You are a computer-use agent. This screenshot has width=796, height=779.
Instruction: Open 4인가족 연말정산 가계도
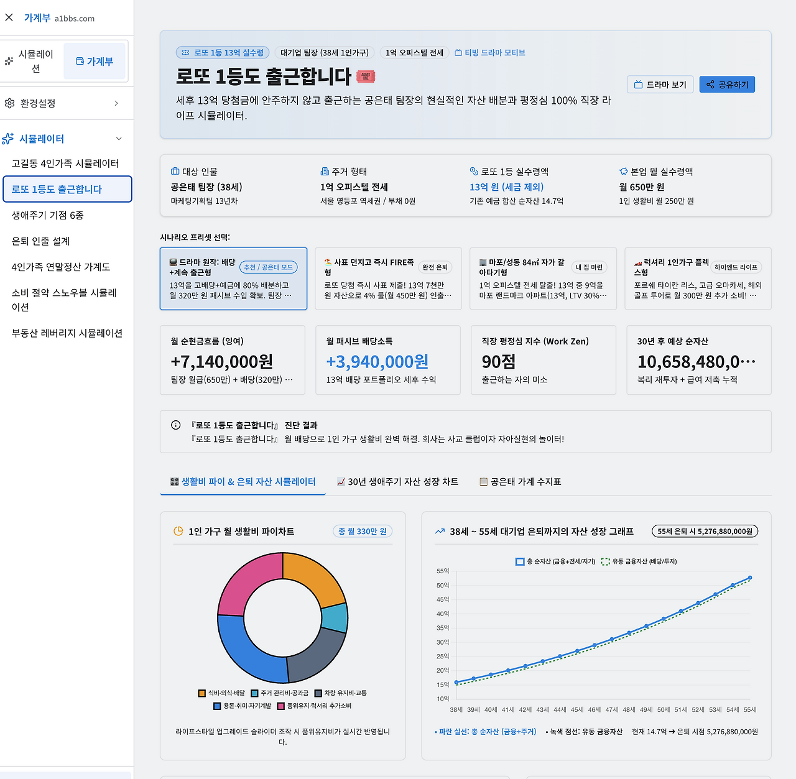pyautogui.click(x=67, y=267)
